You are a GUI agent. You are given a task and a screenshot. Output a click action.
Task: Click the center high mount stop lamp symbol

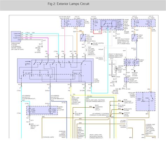point(116,69)
